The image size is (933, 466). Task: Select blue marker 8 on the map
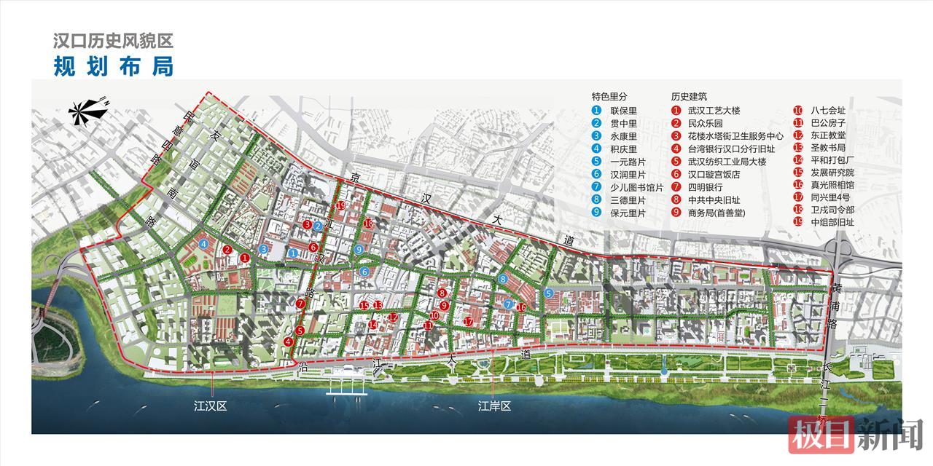[x=502, y=279]
